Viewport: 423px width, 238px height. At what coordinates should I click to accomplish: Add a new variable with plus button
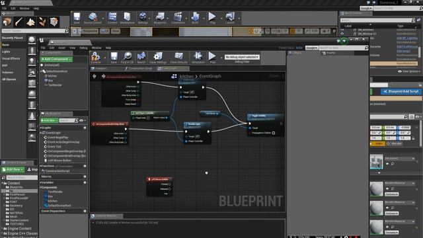tap(85, 182)
